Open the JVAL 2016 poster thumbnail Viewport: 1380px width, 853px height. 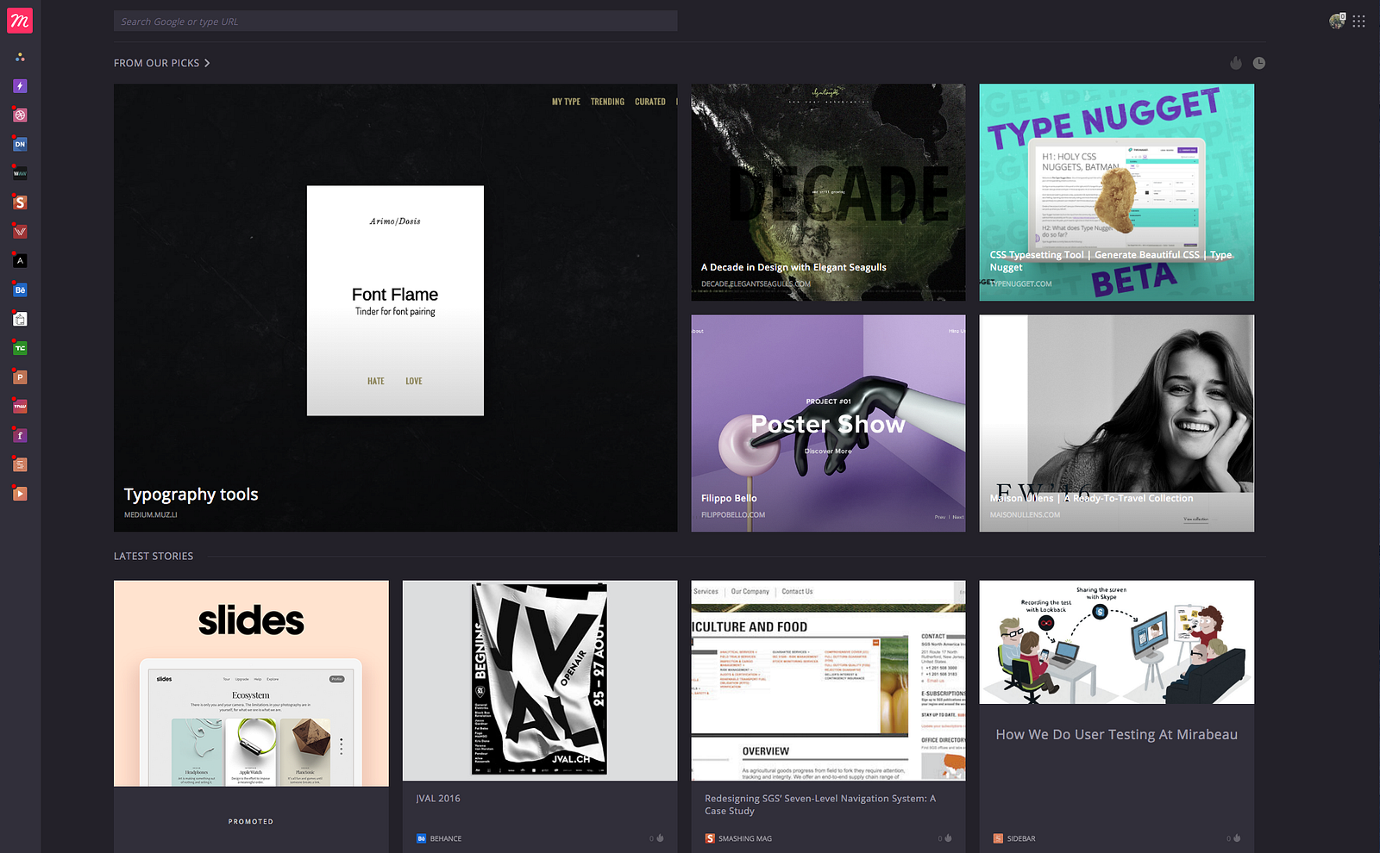540,681
